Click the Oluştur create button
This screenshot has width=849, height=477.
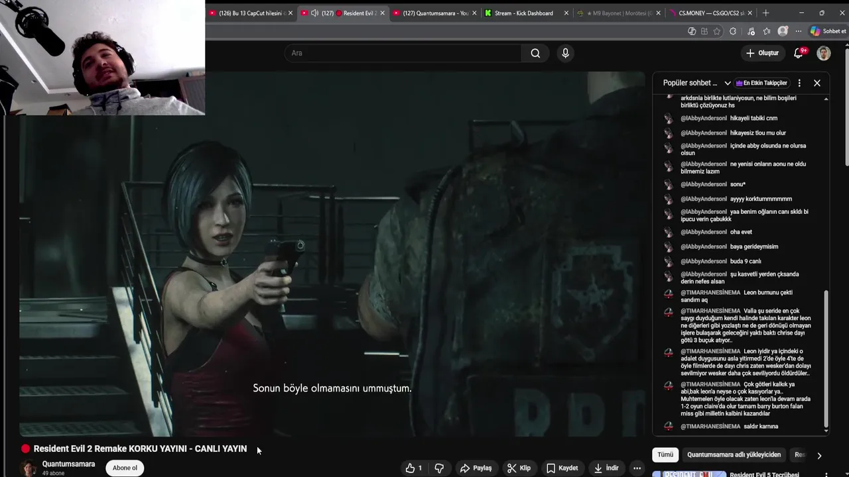tap(762, 53)
